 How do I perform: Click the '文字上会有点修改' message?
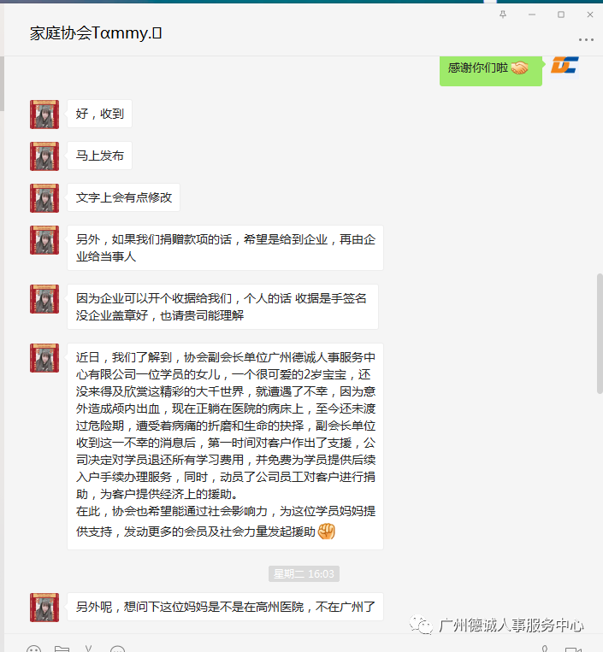point(124,197)
